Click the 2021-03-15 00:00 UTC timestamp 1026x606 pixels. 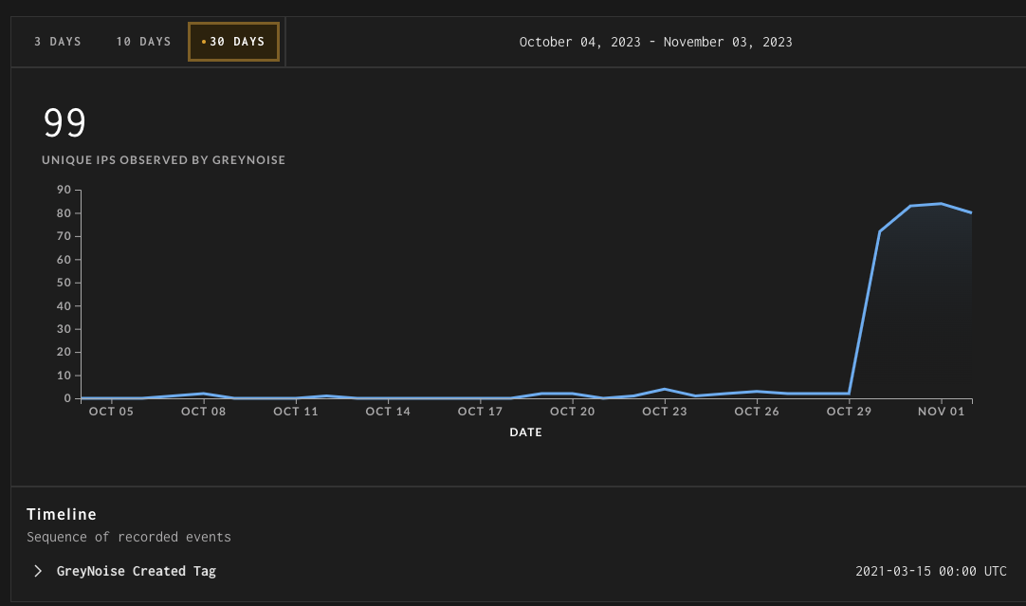click(x=930, y=571)
